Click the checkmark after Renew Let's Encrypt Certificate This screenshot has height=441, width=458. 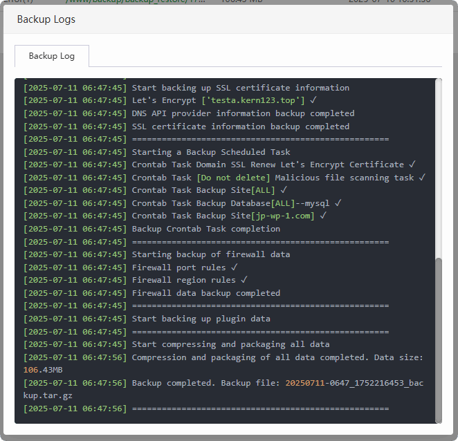412,165
